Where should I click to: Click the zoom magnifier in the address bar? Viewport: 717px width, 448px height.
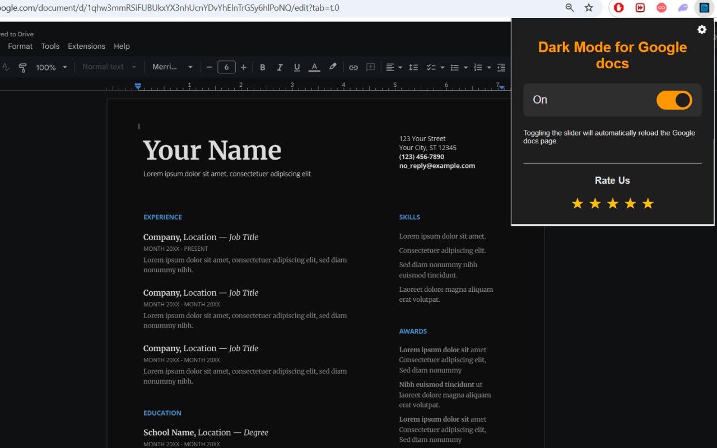click(570, 8)
